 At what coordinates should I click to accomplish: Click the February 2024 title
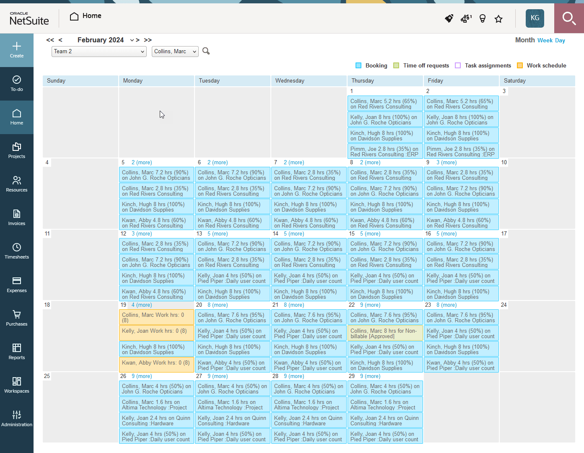101,40
